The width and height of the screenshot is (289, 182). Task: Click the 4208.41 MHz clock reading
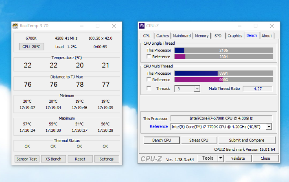(66, 39)
